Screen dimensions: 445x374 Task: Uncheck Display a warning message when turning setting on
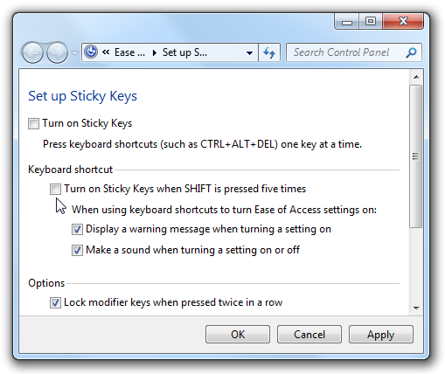(77, 229)
